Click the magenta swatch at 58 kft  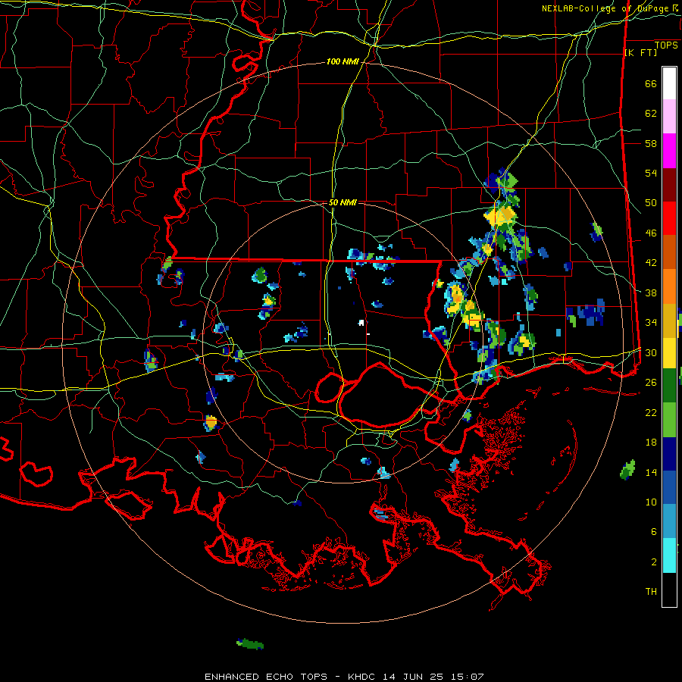point(669,151)
